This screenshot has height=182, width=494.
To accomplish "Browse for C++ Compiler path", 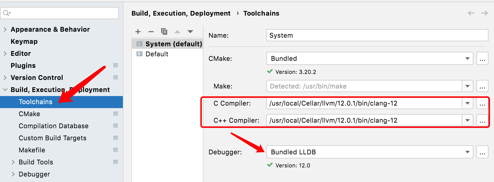I will (x=482, y=120).
